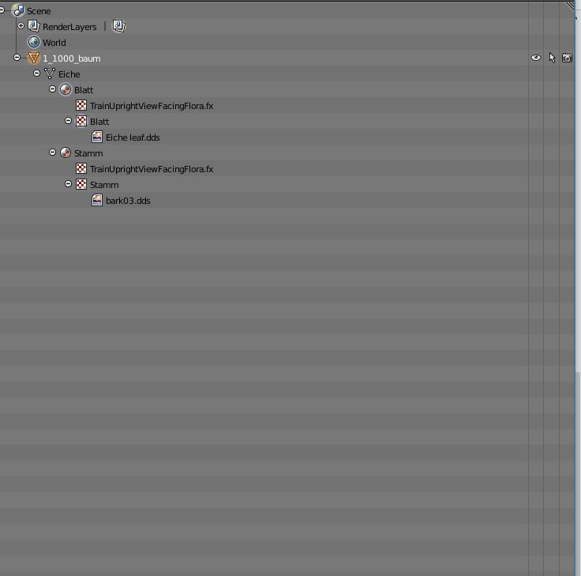Image resolution: width=581 pixels, height=576 pixels.
Task: Click the Eiche mesh data icon
Action: pyautogui.click(x=49, y=73)
